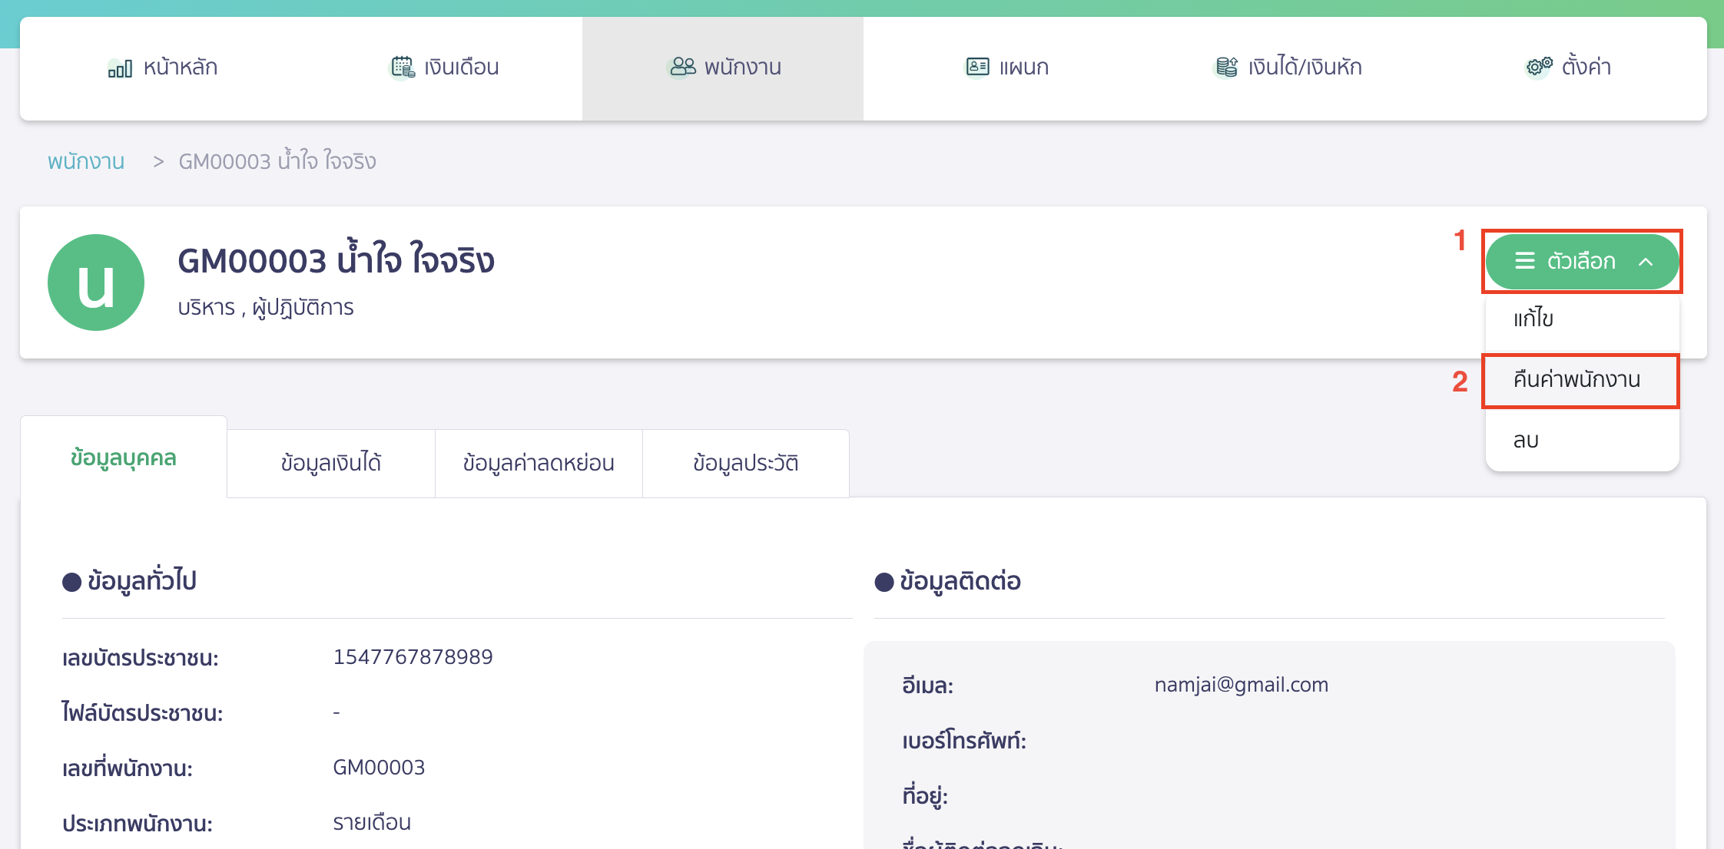Viewport: 1724px width, 849px height.
Task: Select คืนค่าพนักงาน menu entry
Action: point(1580,379)
